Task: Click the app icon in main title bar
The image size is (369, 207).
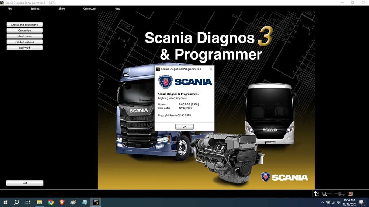Action: [2, 3]
